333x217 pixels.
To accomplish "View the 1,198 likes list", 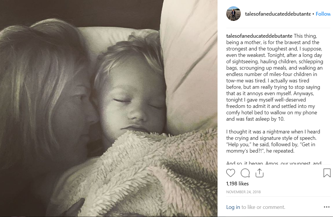I will pos(237,184).
